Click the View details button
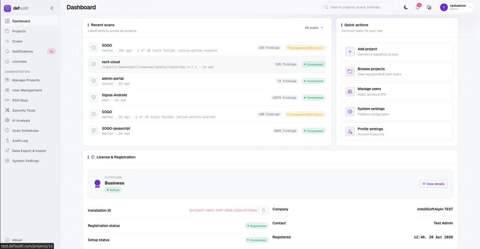The image size is (480, 249). (x=433, y=184)
